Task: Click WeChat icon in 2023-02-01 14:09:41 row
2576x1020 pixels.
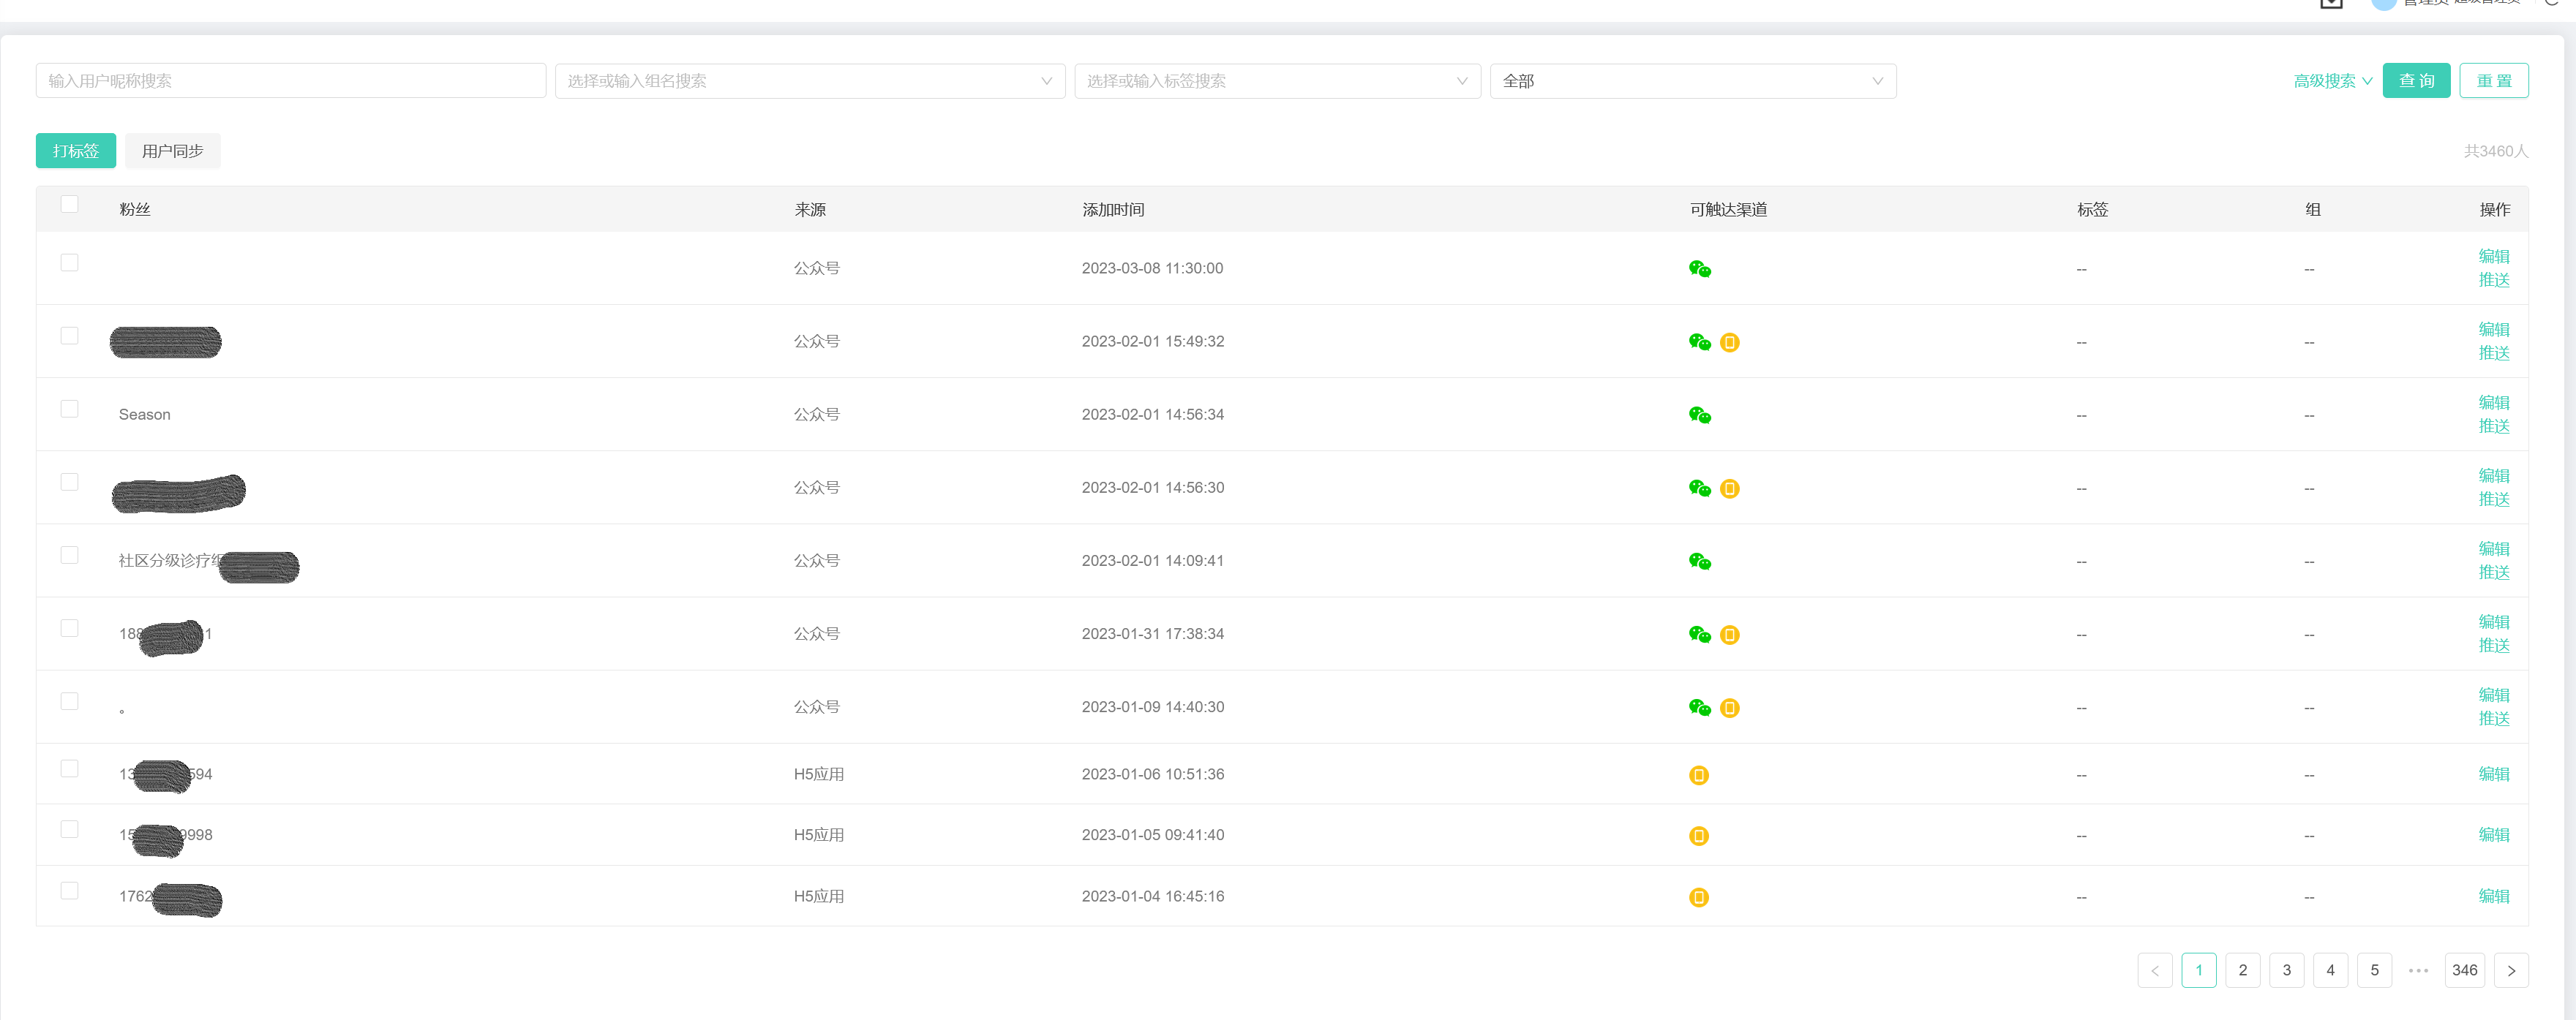Action: 1699,562
